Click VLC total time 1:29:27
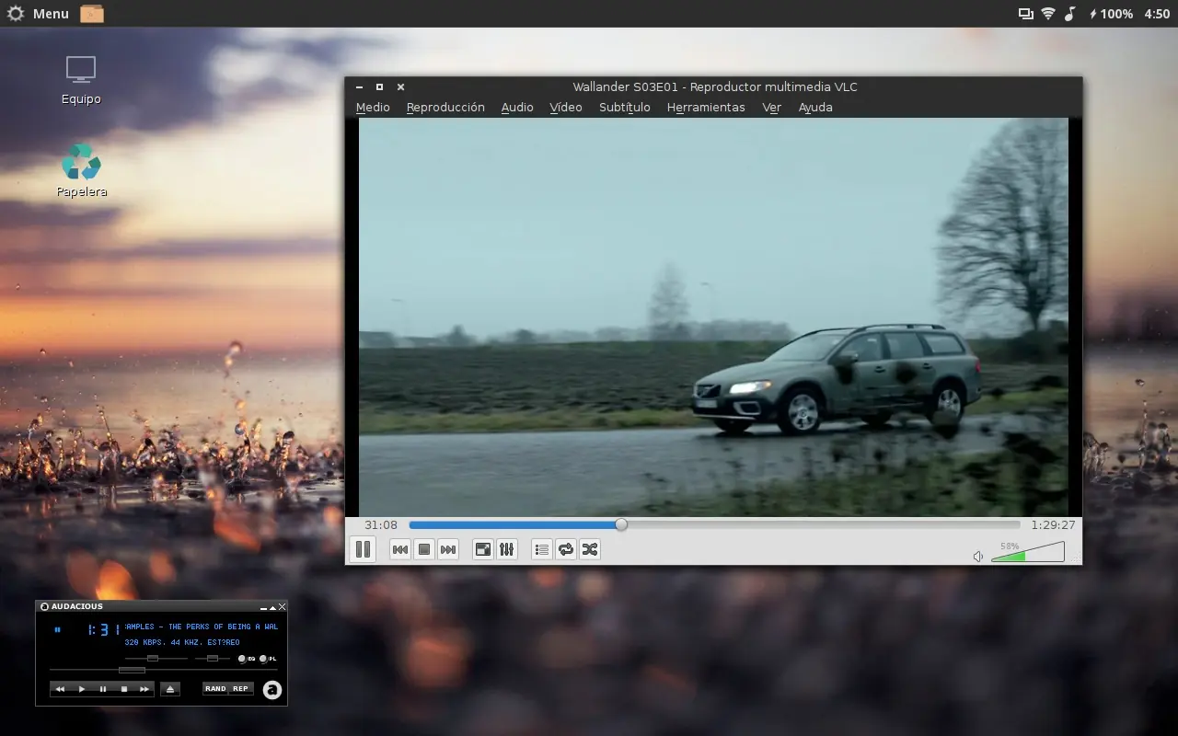 pos(1053,525)
